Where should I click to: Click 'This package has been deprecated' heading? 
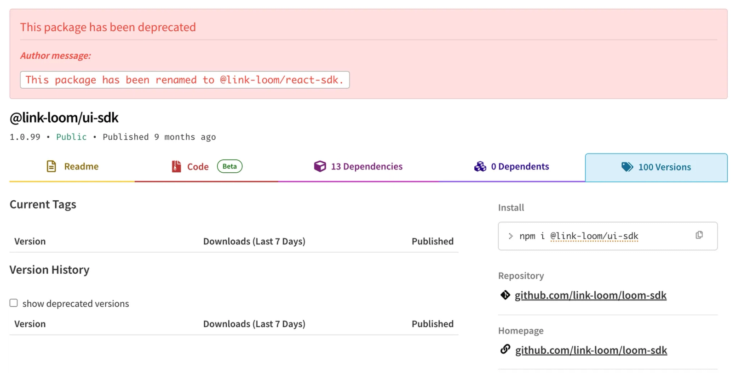tap(108, 27)
